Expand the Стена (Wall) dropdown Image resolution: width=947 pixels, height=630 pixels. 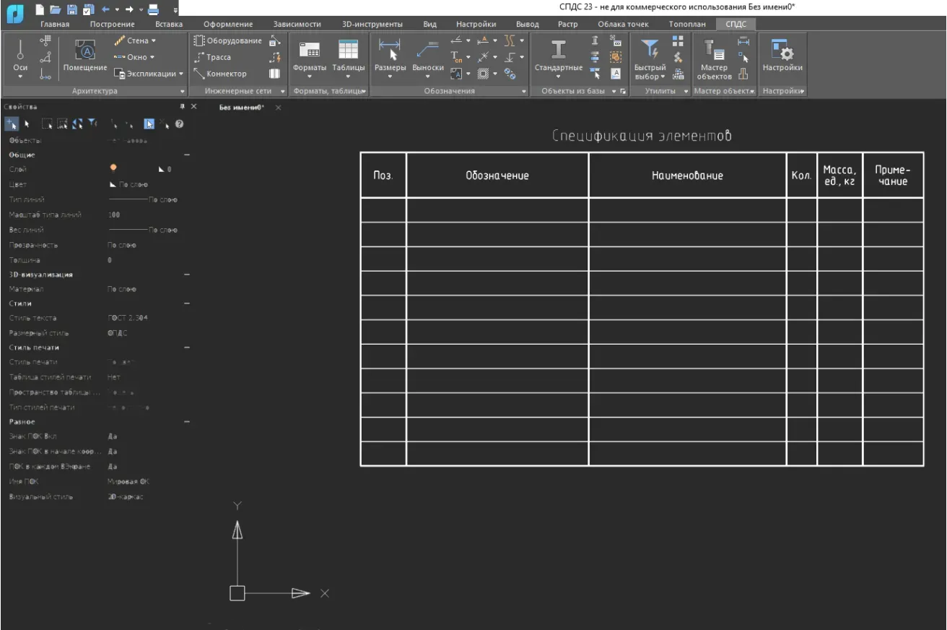(x=154, y=41)
